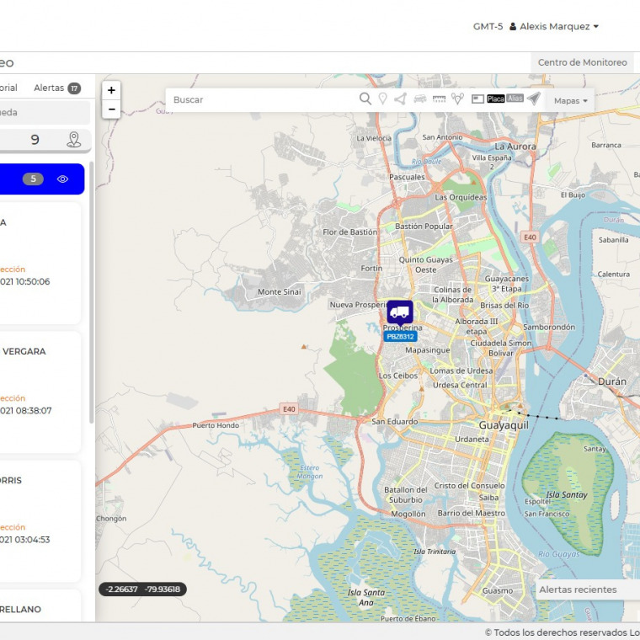
Task: Zoom in the map with plus button
Action: [111, 90]
